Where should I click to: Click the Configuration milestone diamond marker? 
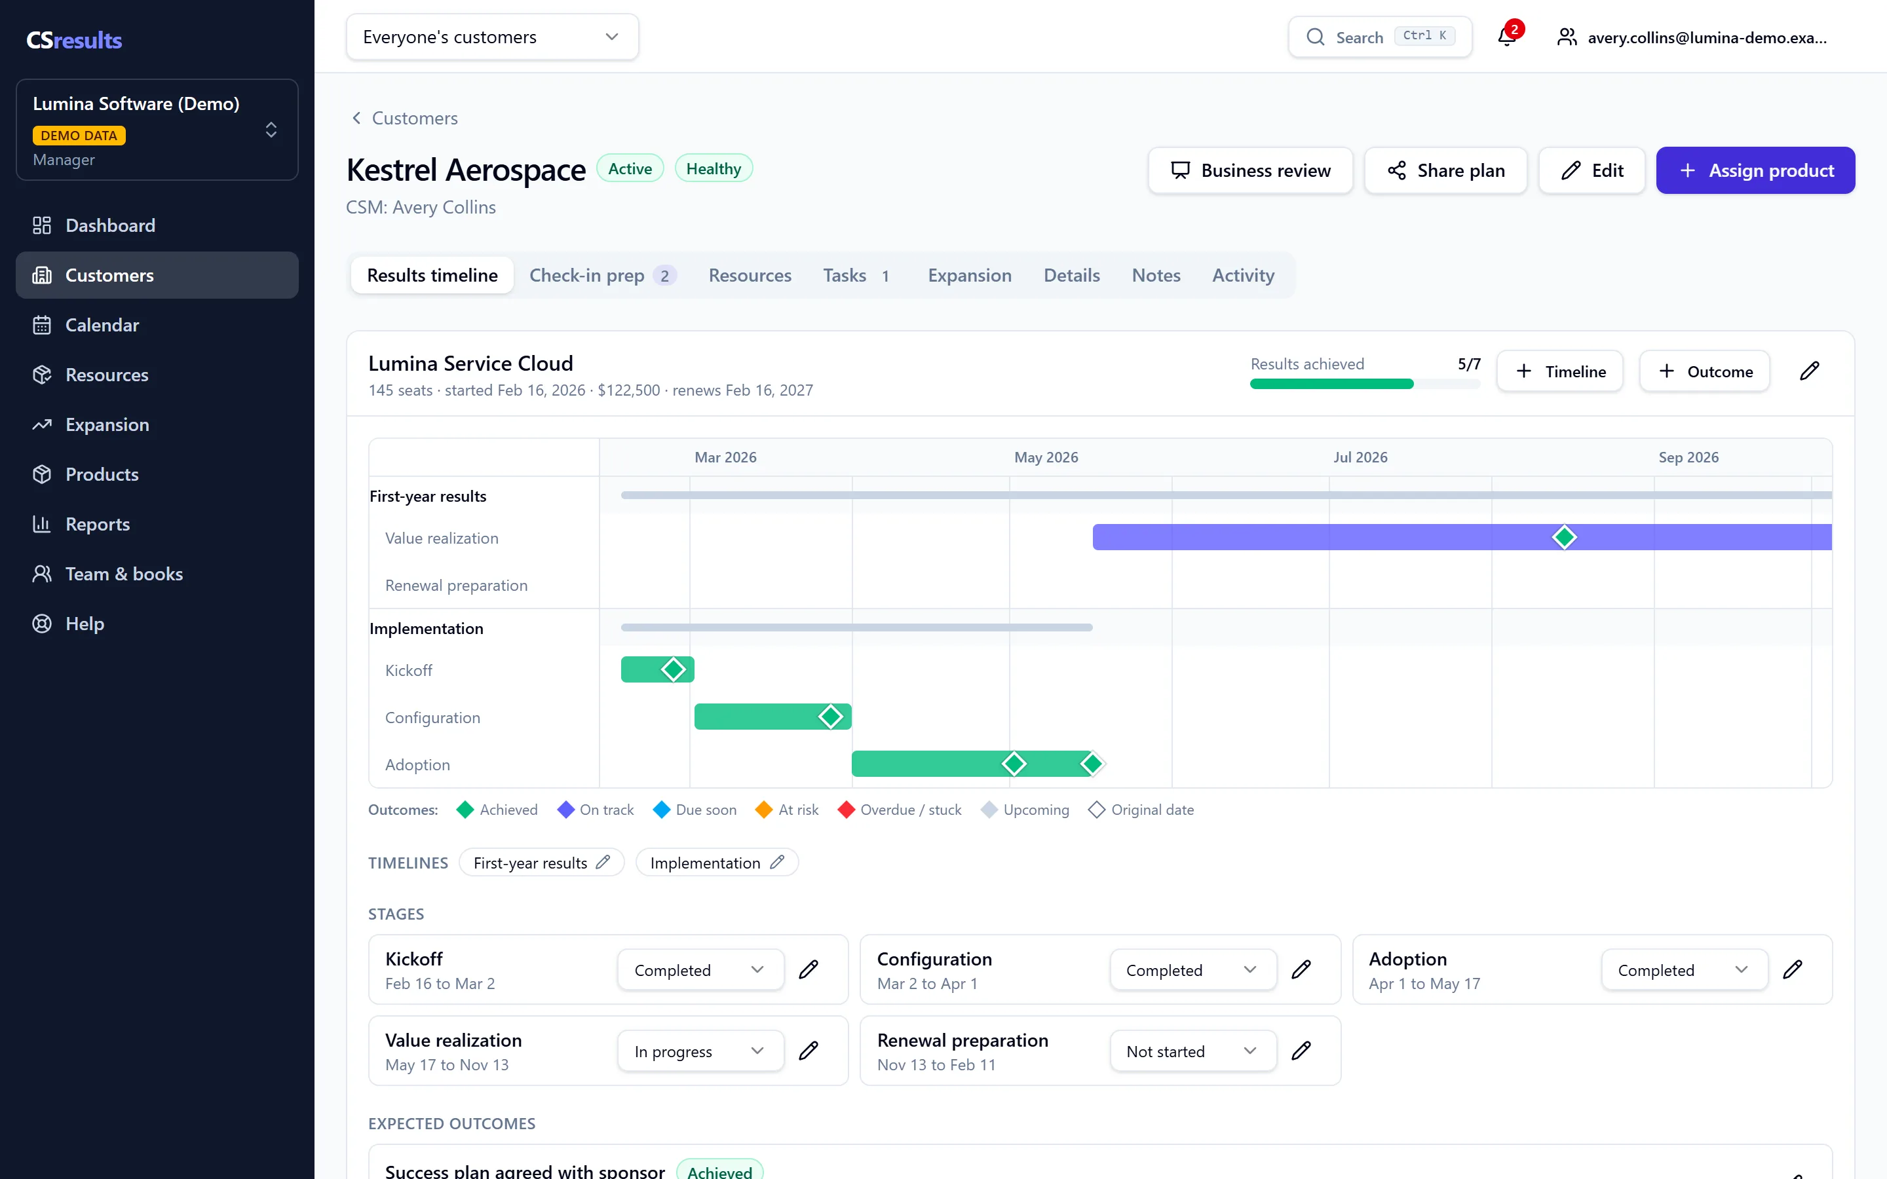(x=830, y=716)
